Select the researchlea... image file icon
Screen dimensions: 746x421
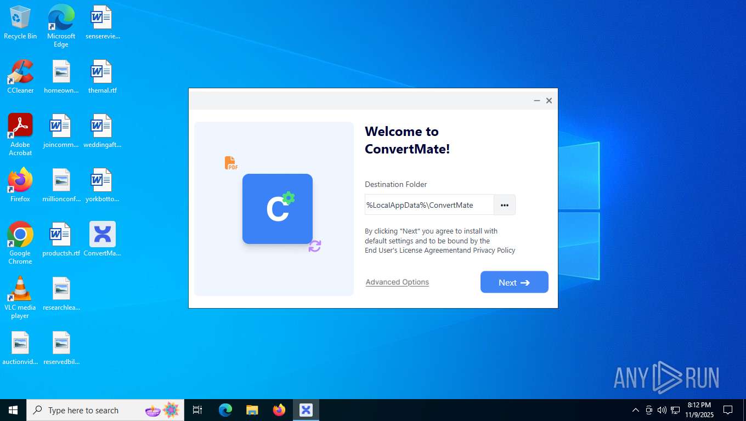coord(61,294)
